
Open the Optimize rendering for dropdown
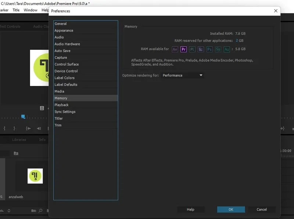183,76
